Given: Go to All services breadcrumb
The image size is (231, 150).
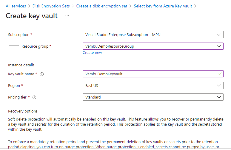Looking at the screenshot, I should tap(16, 6).
